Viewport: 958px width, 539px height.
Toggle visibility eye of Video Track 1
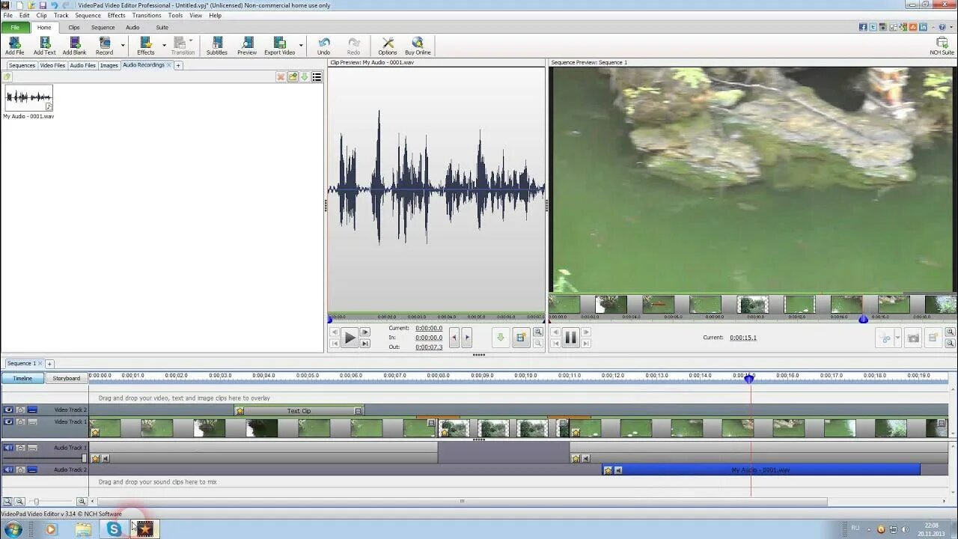tap(8, 421)
